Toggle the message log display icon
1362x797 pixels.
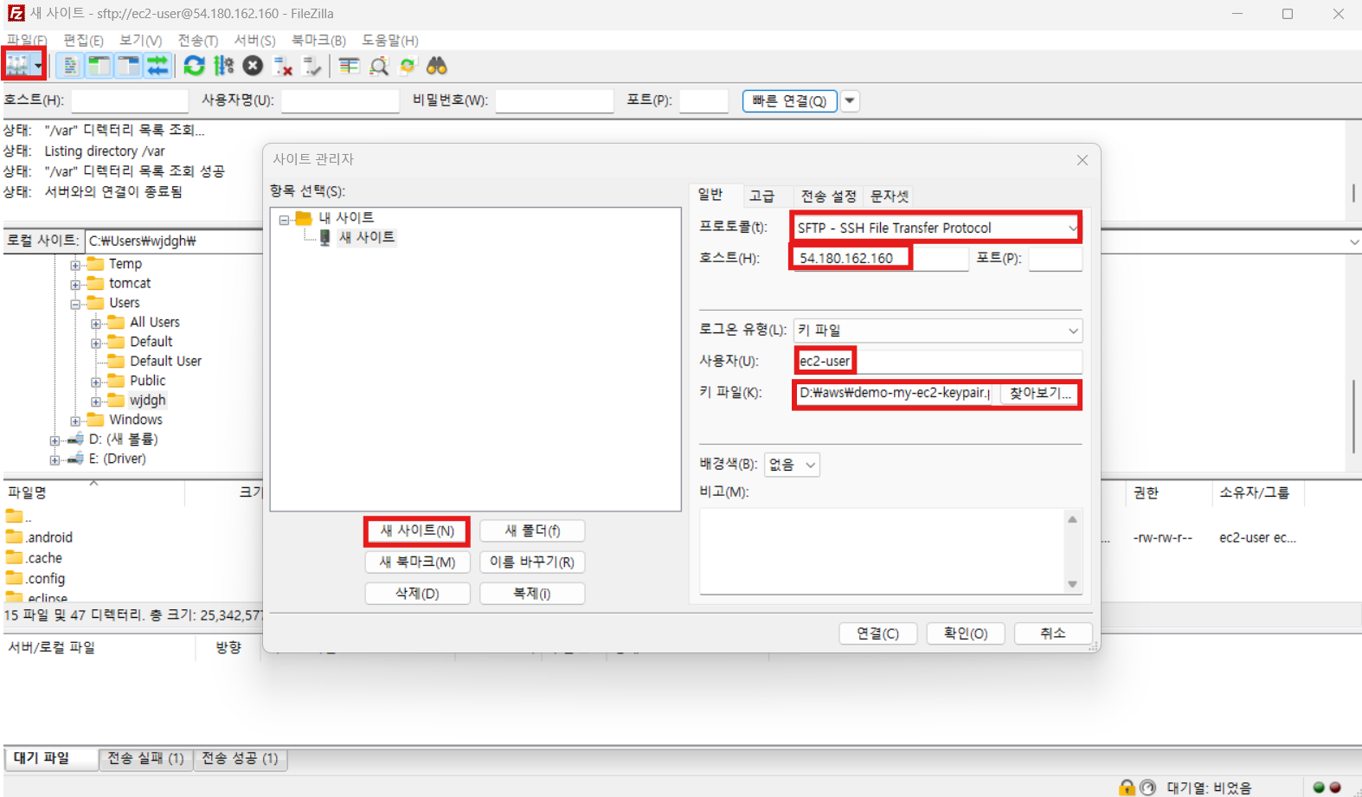tap(70, 66)
